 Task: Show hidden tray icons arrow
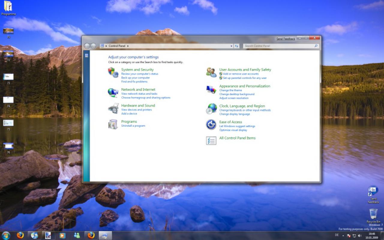343,236
